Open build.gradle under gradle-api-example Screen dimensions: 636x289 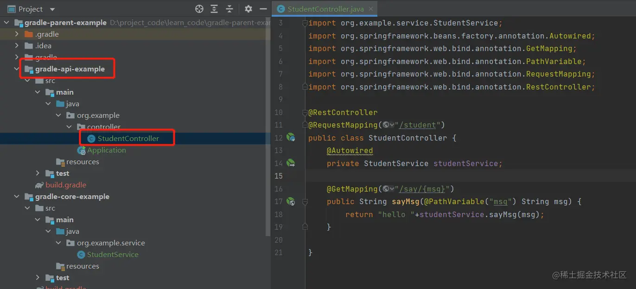click(66, 185)
